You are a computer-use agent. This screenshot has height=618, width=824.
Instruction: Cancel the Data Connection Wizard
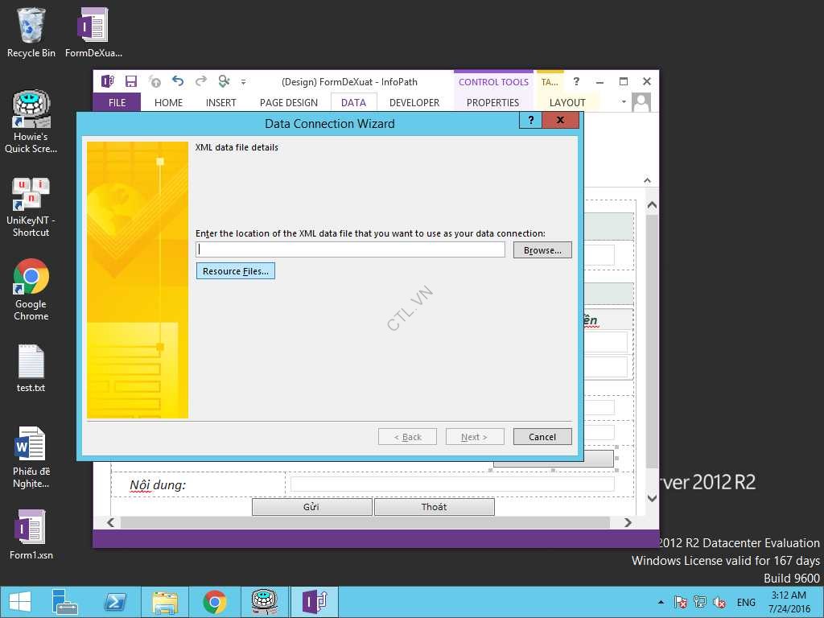(x=542, y=437)
